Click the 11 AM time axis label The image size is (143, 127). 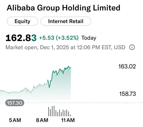coord(68,120)
